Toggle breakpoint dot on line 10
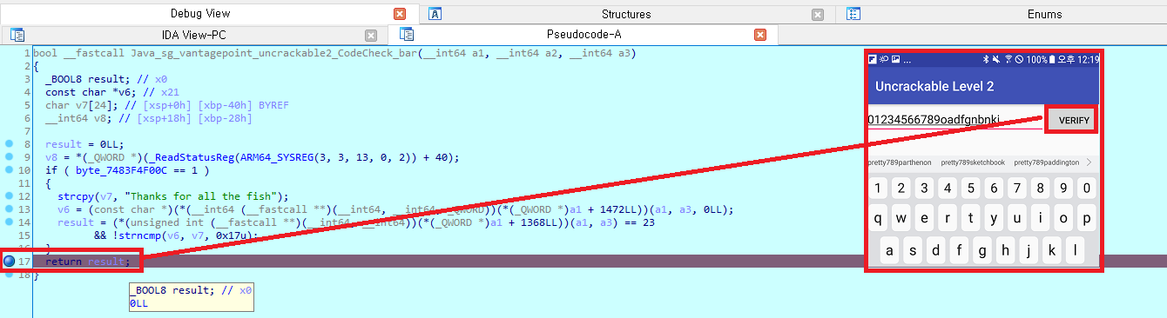The height and width of the screenshot is (318, 1167). [x=9, y=170]
